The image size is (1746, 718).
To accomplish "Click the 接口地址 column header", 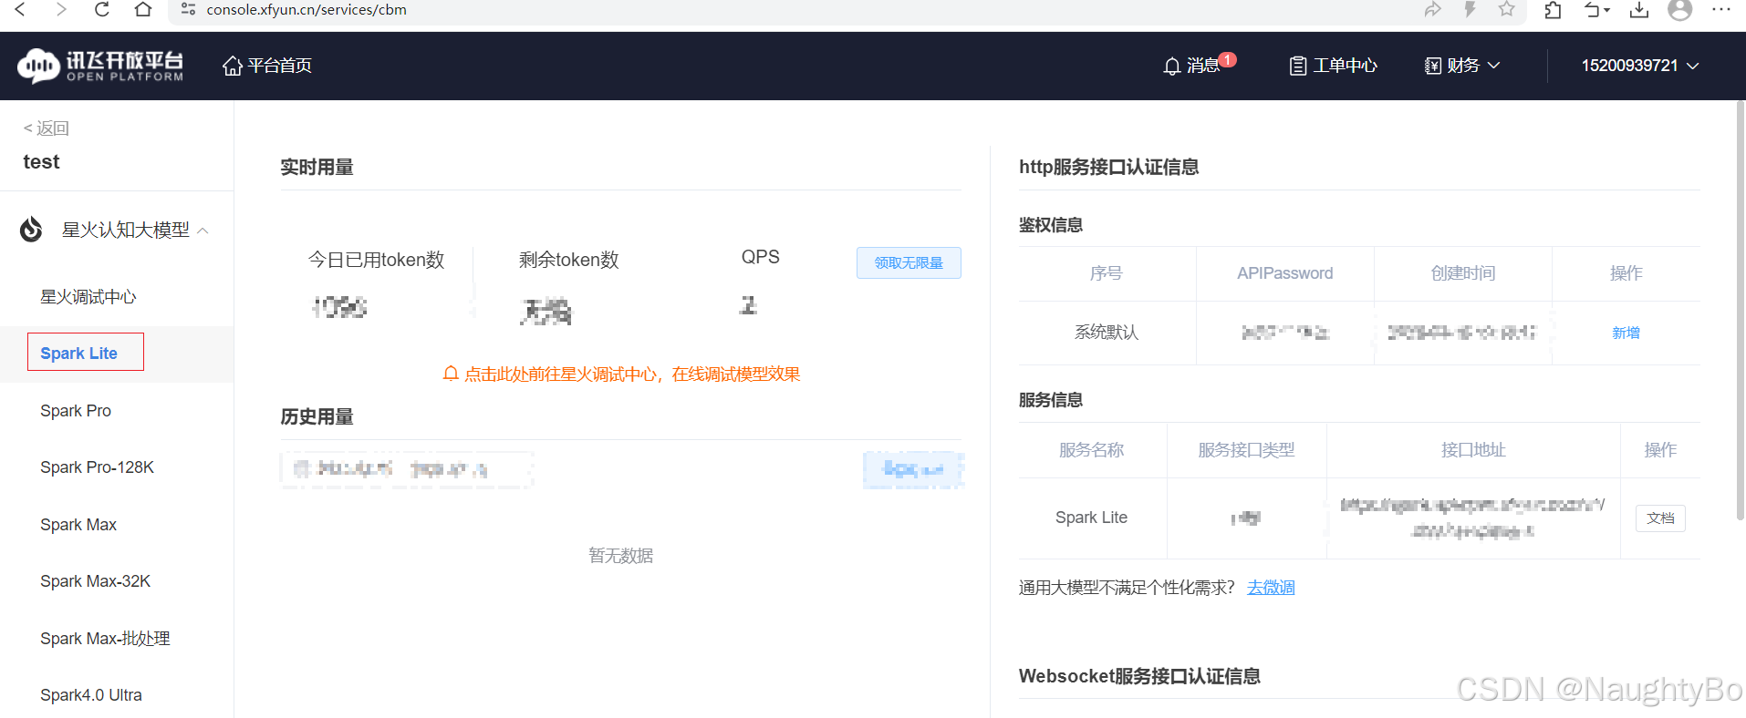I will click(1473, 450).
